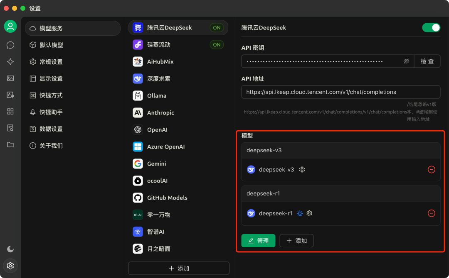Viewport: 449px width, 278px height.
Task: Open the translate sidebar icon
Action: pyautogui.click(x=10, y=95)
